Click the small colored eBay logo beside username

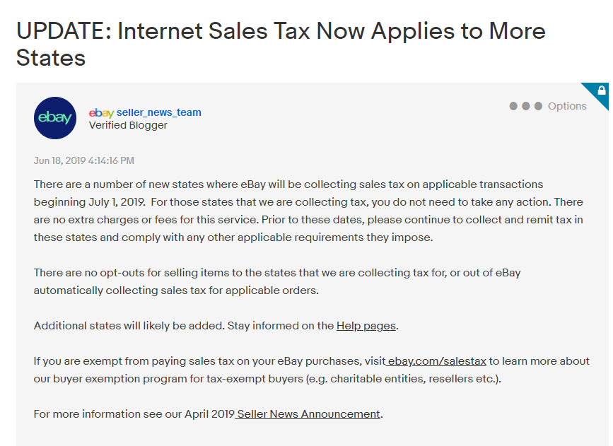coord(101,112)
